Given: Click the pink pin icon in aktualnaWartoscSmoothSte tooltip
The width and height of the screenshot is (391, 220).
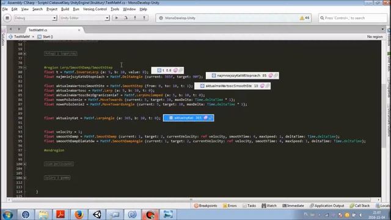Looking at the screenshot, I should pyautogui.click(x=262, y=86).
